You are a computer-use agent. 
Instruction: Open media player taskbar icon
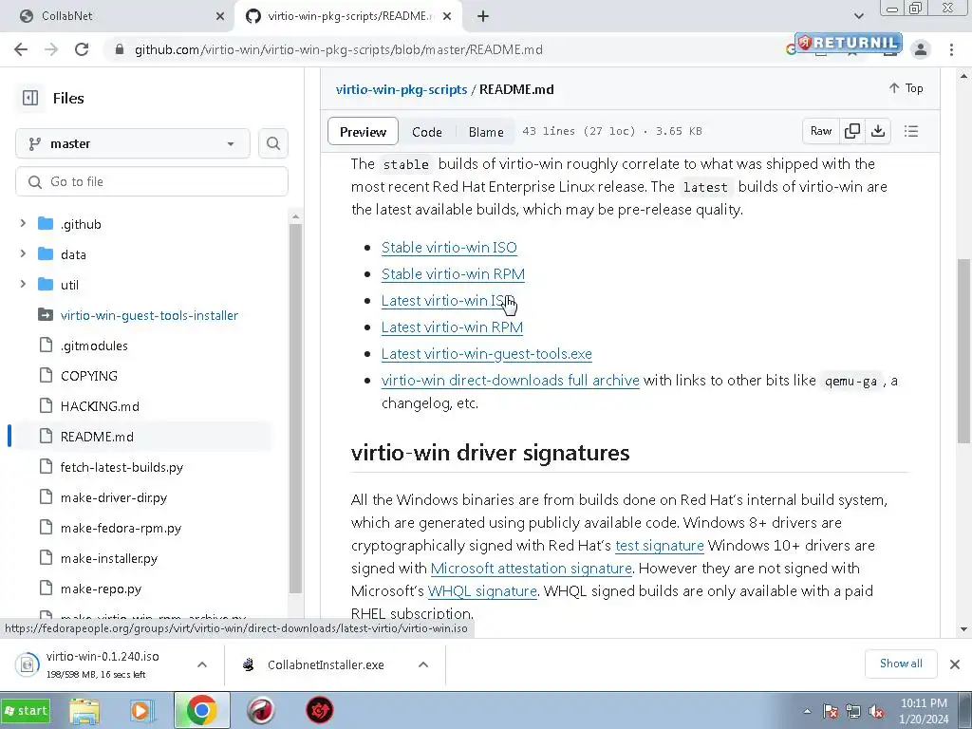pyautogui.click(x=142, y=710)
